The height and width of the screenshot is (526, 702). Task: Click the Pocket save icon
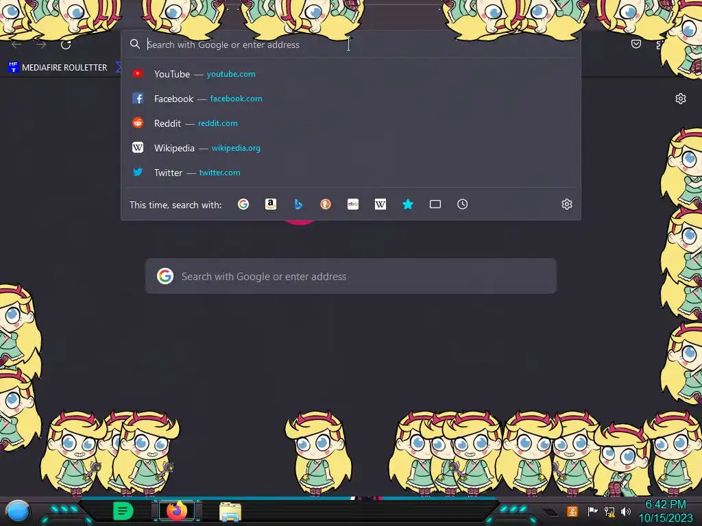636,44
